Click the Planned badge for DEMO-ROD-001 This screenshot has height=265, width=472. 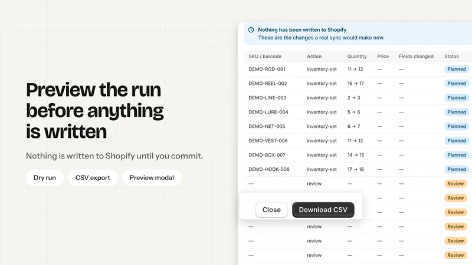[456, 69]
